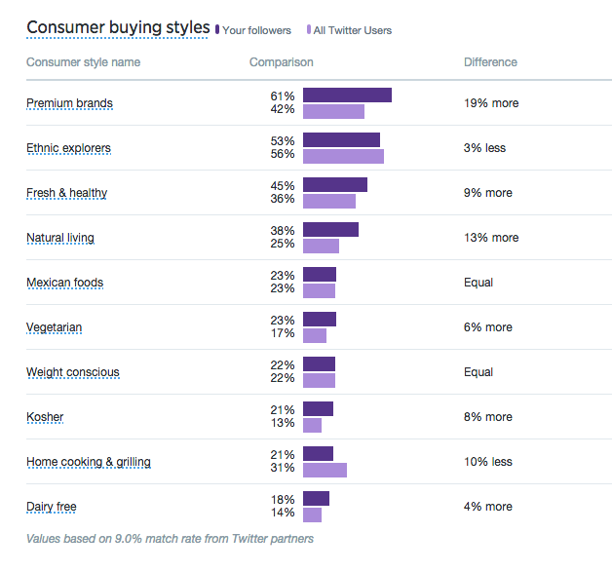Image resolution: width=612 pixels, height=572 pixels.
Task: Open the Ethnic explorers style link
Action: tap(68, 148)
